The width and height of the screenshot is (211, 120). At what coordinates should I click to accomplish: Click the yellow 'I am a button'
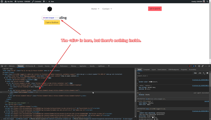click(52, 22)
